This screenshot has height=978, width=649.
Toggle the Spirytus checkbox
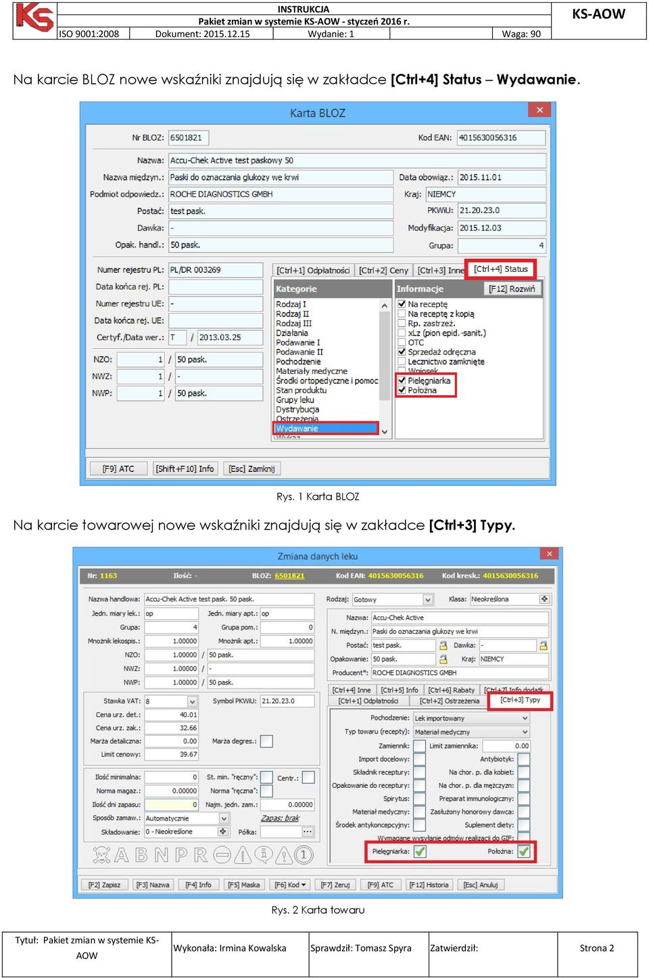click(x=419, y=799)
